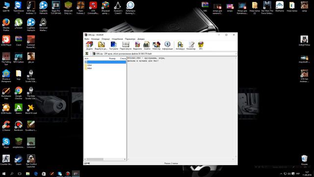Screen dimensions: 314x177
Task: Click the Додати (Add) toolbar icon in WinRAR
Action: point(89,46)
